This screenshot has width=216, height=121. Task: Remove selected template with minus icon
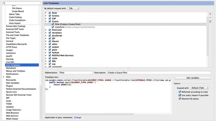[x=210, y=18]
